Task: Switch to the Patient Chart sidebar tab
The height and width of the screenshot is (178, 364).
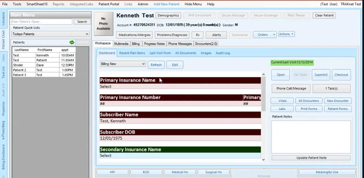Action: pyautogui.click(x=3, y=35)
